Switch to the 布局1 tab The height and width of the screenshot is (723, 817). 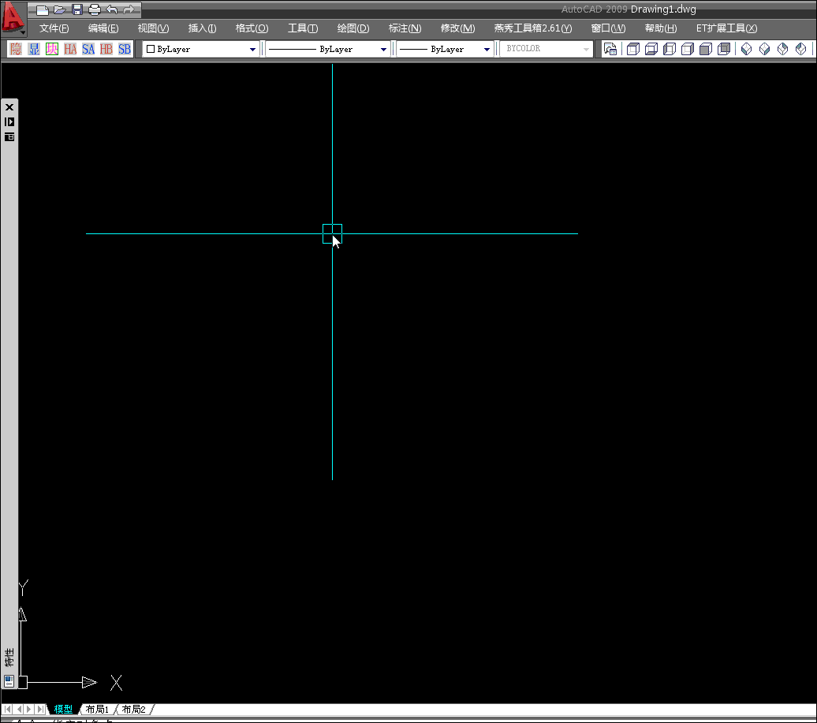[97, 710]
